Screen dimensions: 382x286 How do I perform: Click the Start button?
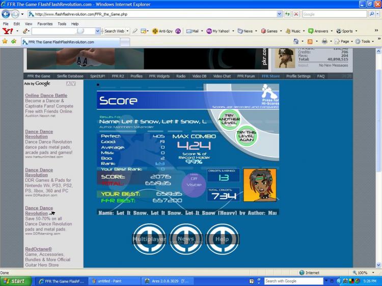pos(16,281)
